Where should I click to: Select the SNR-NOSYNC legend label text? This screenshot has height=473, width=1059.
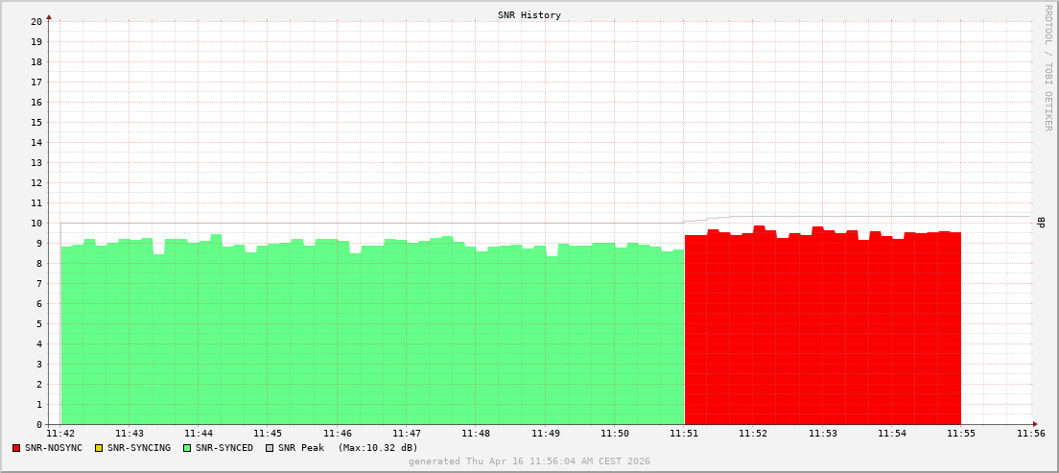point(54,448)
